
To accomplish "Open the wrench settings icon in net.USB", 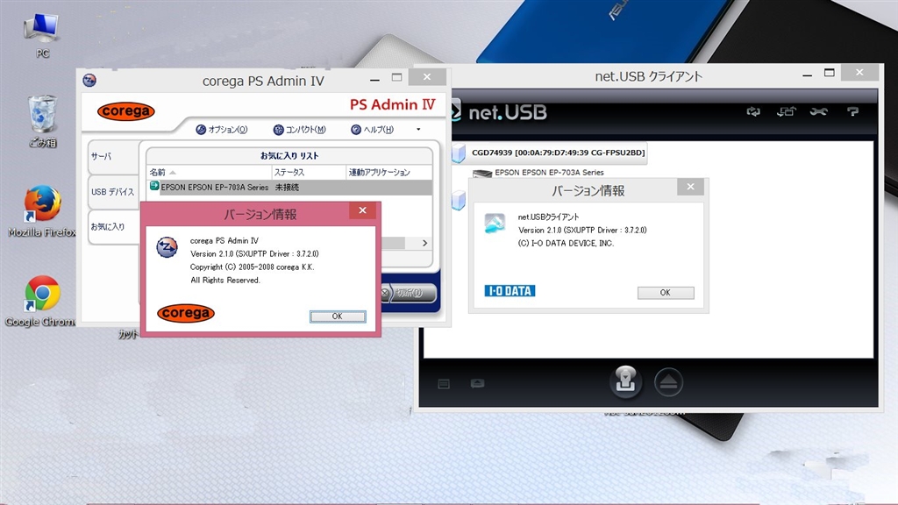I will (818, 111).
